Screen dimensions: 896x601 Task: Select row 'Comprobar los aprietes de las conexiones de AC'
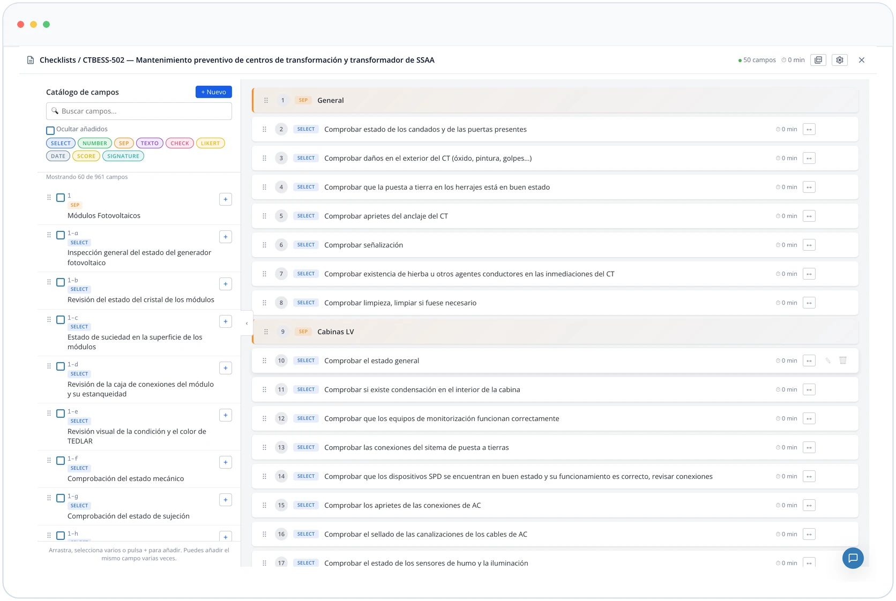pos(555,505)
